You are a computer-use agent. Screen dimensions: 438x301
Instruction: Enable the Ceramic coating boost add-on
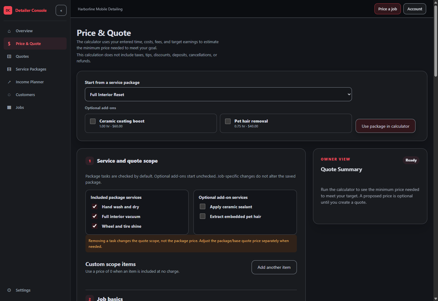coord(93,121)
